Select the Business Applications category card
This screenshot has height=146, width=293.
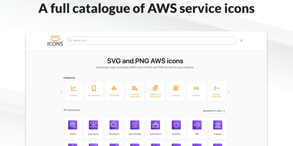[x=135, y=92]
